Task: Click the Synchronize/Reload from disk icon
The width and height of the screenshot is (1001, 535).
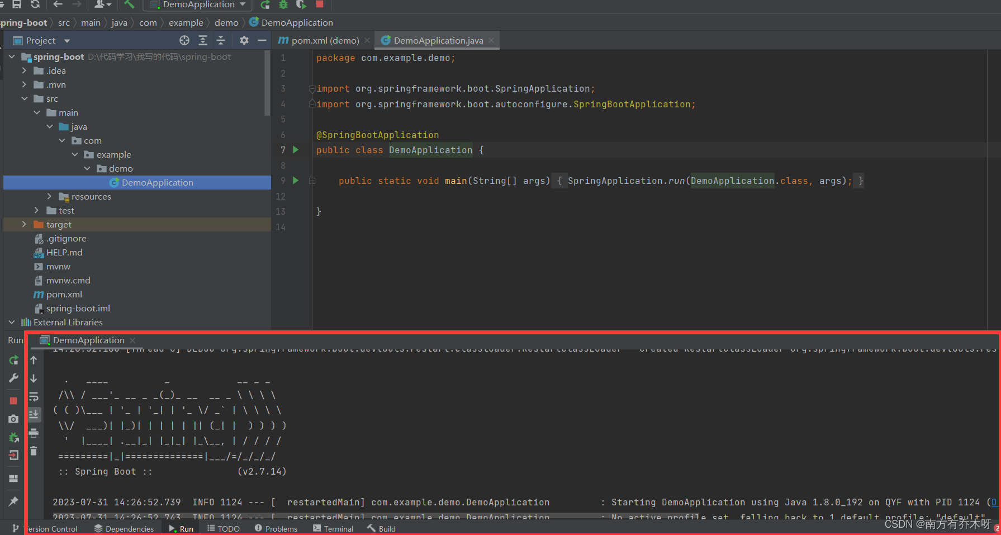Action: [x=35, y=4]
